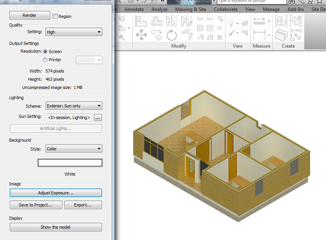326x240 pixels.
Task: Choose Printer resolution radio button
Action: coord(45,60)
